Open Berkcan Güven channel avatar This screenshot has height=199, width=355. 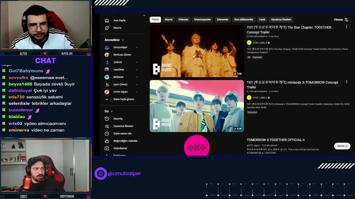(107, 55)
